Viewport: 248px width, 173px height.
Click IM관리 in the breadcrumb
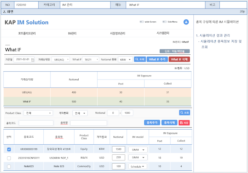pyautogui.click(x=176, y=42)
